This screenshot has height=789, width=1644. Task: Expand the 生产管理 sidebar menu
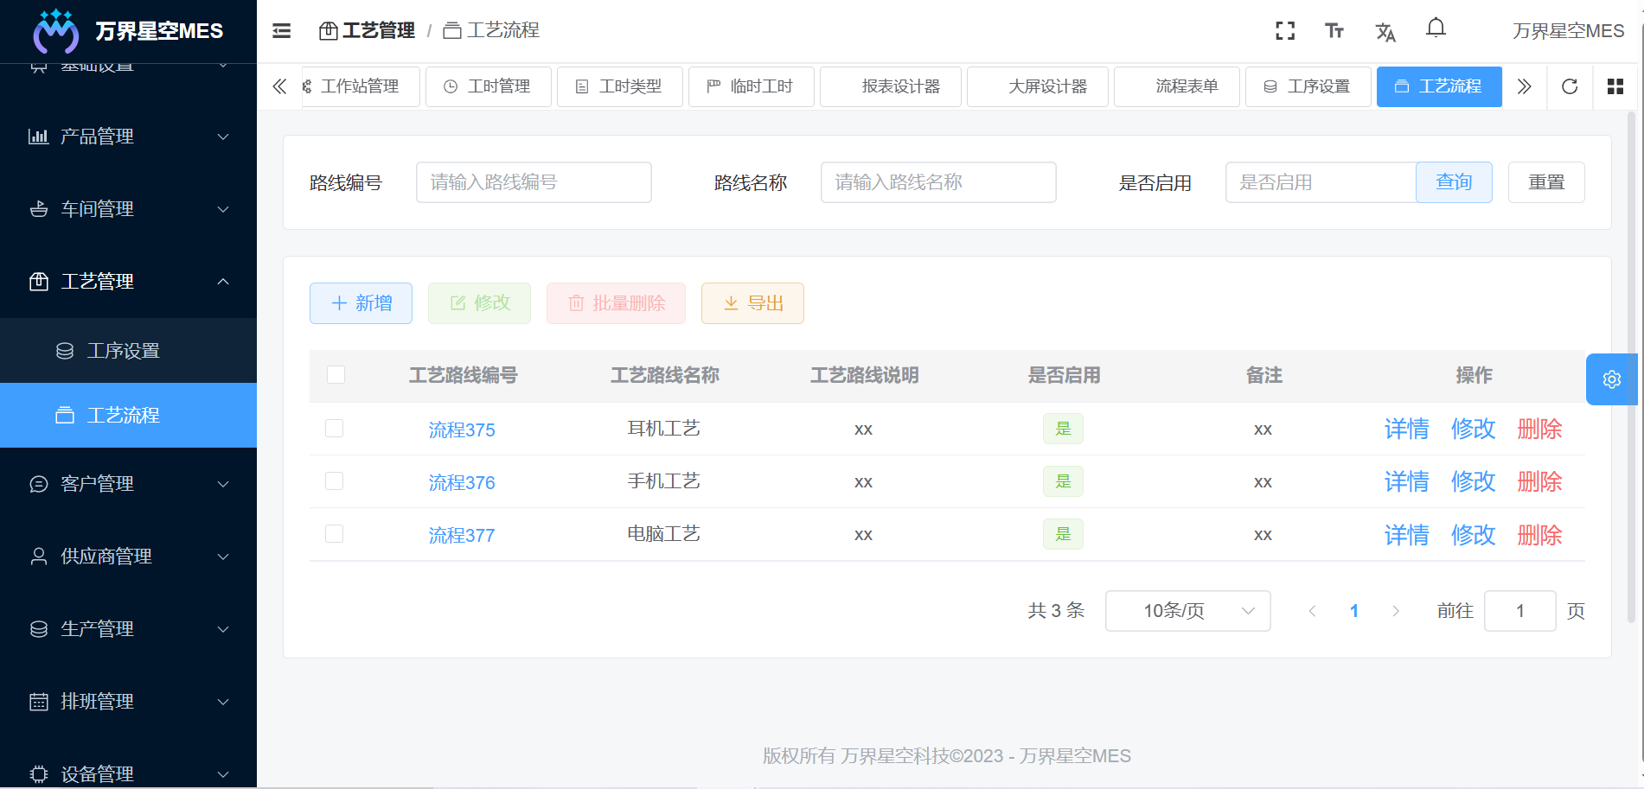coord(128,629)
